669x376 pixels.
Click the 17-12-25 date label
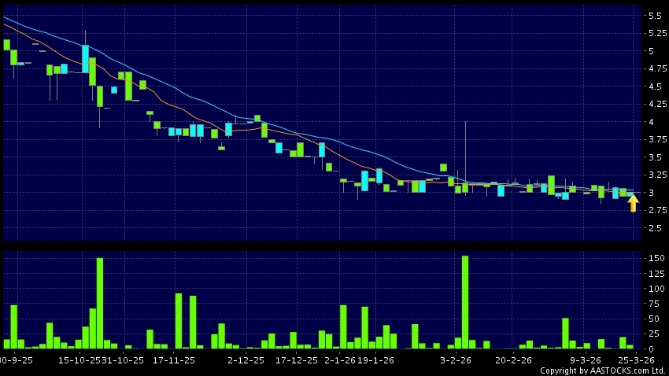[297, 359]
